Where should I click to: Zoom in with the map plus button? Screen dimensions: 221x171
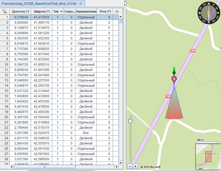(x=135, y=166)
